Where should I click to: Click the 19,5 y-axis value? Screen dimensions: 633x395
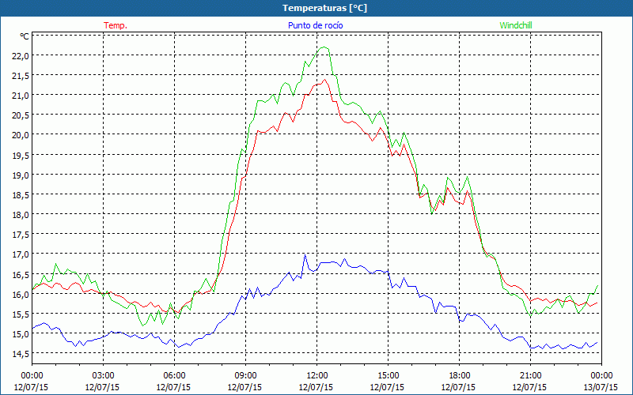(x=21, y=155)
